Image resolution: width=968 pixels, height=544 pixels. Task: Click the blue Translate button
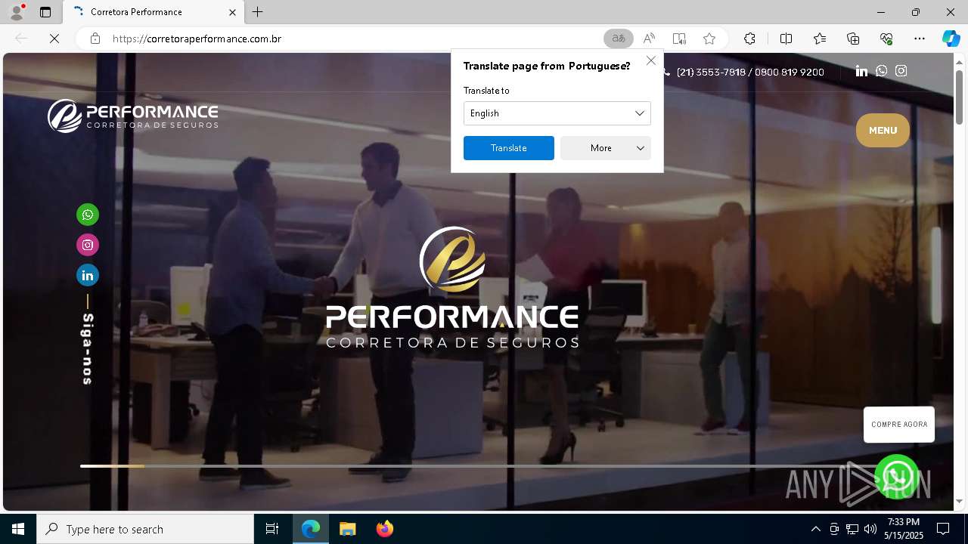click(508, 148)
